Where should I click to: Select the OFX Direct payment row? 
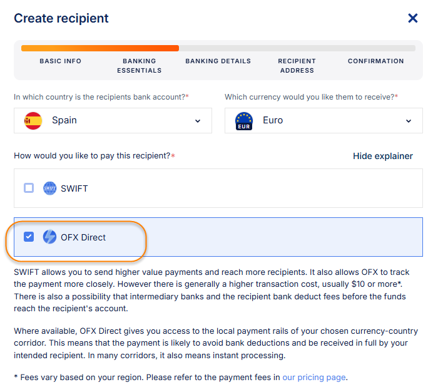click(250, 237)
